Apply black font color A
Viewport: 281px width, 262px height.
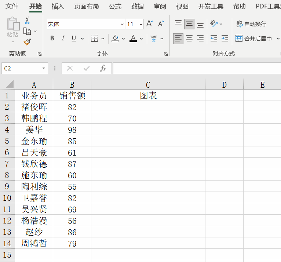pyautogui.click(x=133, y=39)
